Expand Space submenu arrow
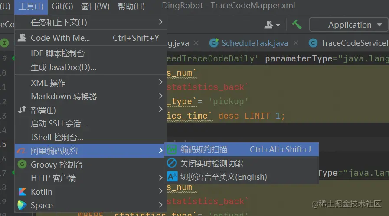The image size is (389, 216). click(160, 205)
